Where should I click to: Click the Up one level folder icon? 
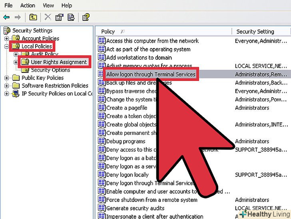pos(33,17)
